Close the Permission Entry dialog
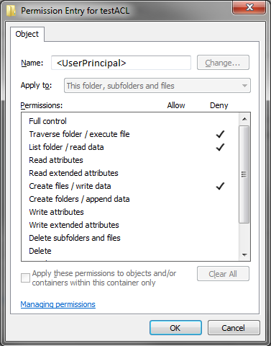This screenshot has height=346, width=271. [x=249, y=7]
